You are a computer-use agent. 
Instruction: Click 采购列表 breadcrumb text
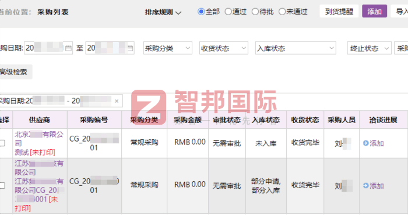point(53,12)
